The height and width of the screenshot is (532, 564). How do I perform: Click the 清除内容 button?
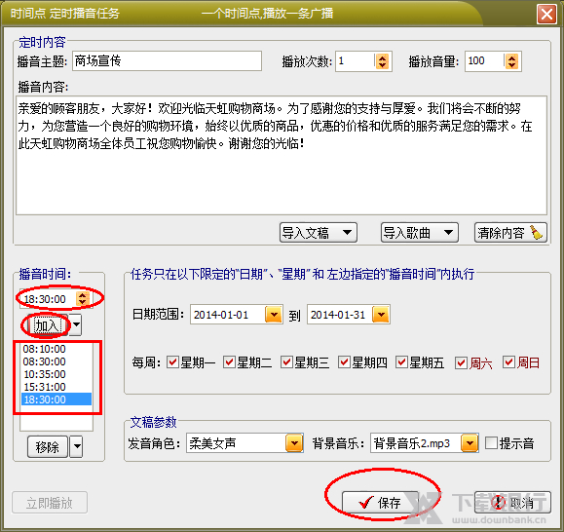pyautogui.click(x=510, y=232)
